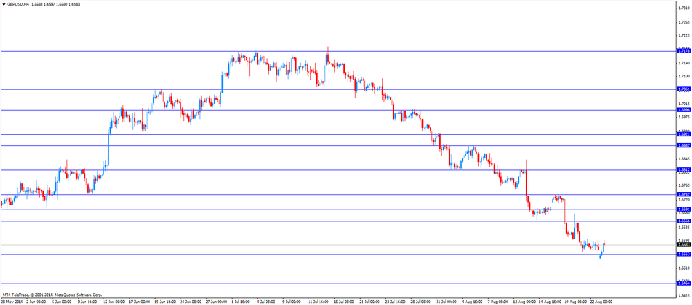Click the 9 Jun 16:00 time label

(x=86, y=302)
